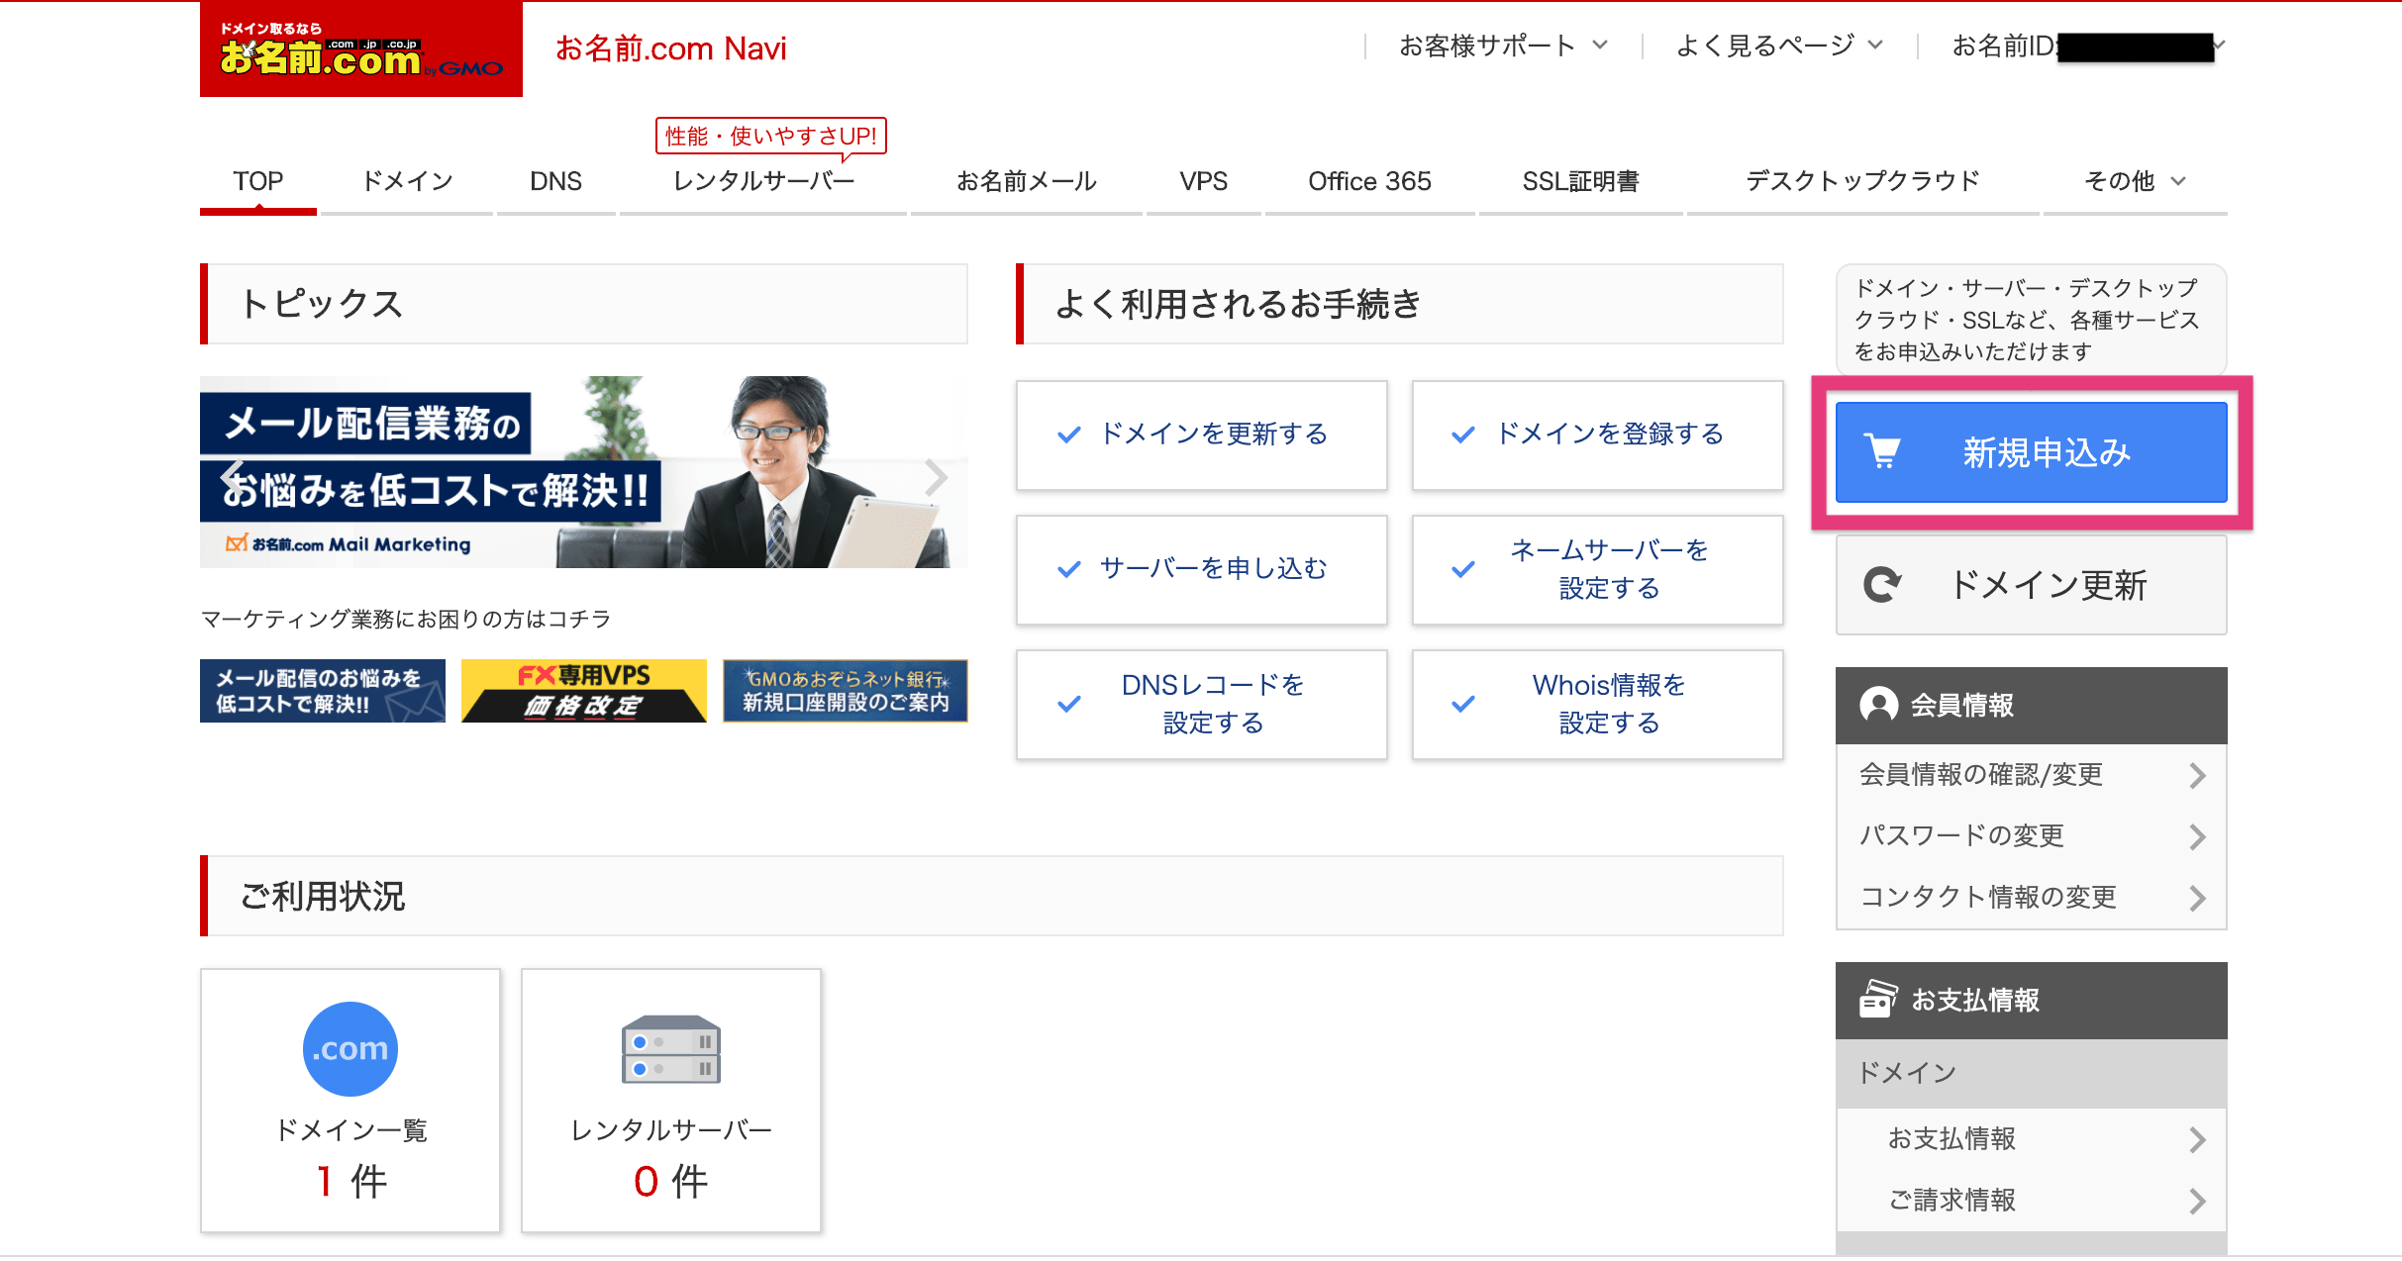Image resolution: width=2402 pixels, height=1261 pixels.
Task: Click the ドメインを更新する shortcut
Action: 1202,435
